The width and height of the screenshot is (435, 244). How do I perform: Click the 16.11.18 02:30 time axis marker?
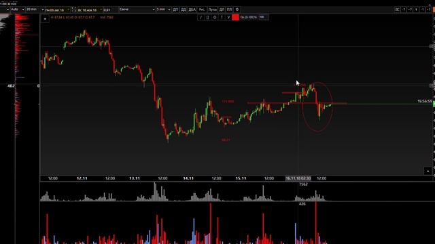[x=298, y=178]
